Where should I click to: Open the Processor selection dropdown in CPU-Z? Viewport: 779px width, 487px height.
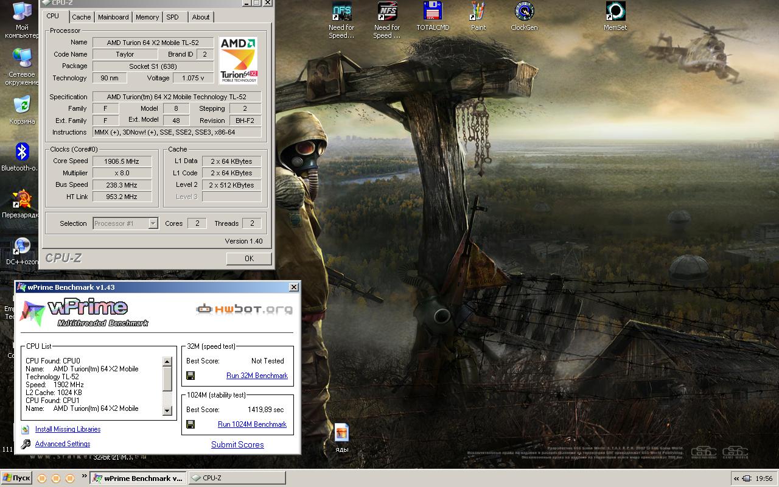125,223
